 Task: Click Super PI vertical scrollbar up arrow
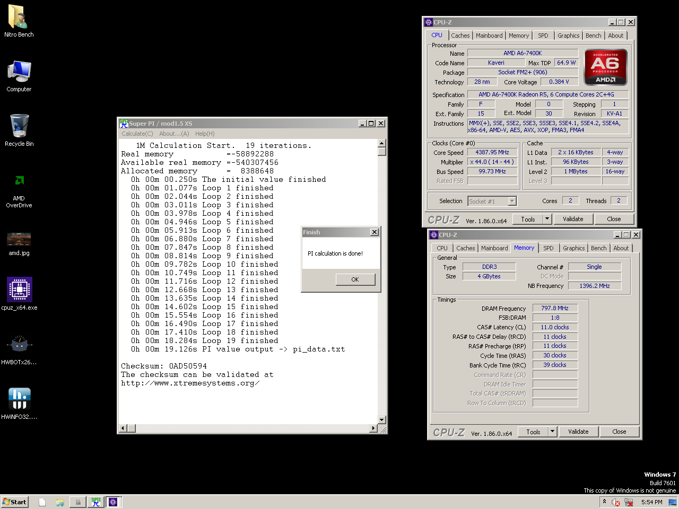click(381, 143)
